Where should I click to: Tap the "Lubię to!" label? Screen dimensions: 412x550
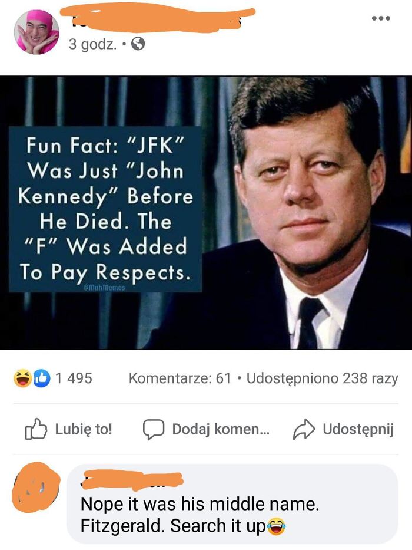[84, 429]
